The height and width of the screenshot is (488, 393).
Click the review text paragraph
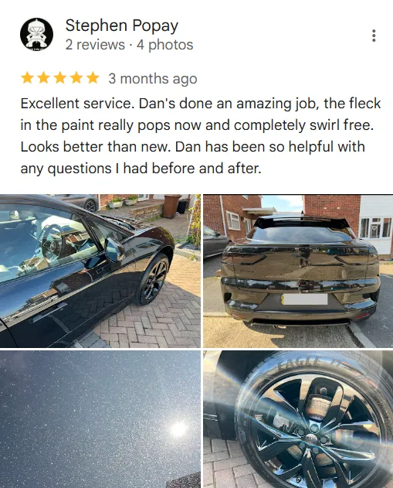coord(201,136)
